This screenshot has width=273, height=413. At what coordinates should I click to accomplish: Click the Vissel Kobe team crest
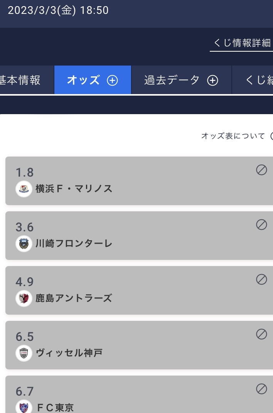(x=24, y=353)
